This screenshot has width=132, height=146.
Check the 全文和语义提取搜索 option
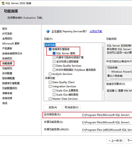point(54,62)
